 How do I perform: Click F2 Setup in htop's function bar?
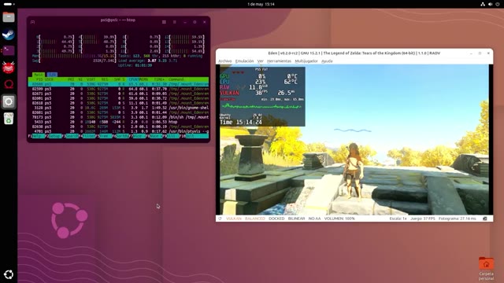point(54,136)
